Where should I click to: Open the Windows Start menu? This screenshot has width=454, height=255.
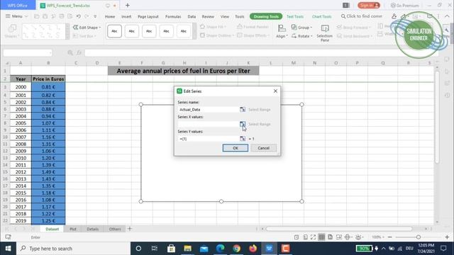coord(8,249)
